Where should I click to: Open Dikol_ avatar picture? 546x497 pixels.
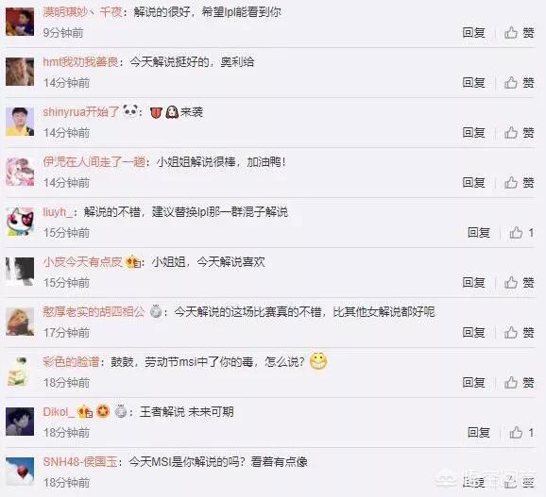tap(20, 422)
